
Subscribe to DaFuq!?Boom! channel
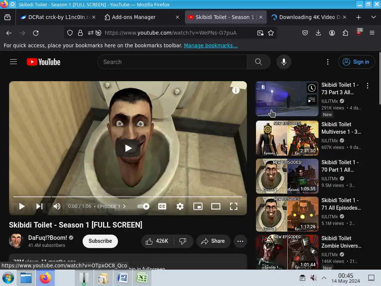coord(100,241)
